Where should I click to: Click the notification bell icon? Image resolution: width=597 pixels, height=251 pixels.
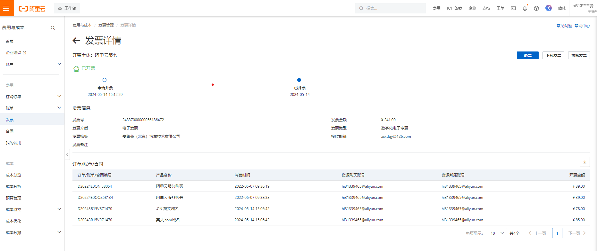tap(525, 8)
